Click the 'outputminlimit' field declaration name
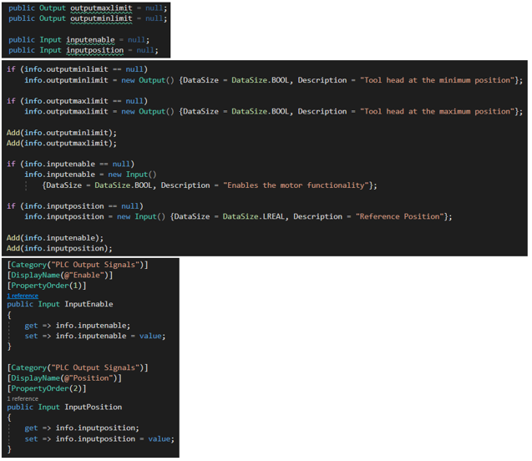This screenshot has width=532, height=461. [101, 18]
